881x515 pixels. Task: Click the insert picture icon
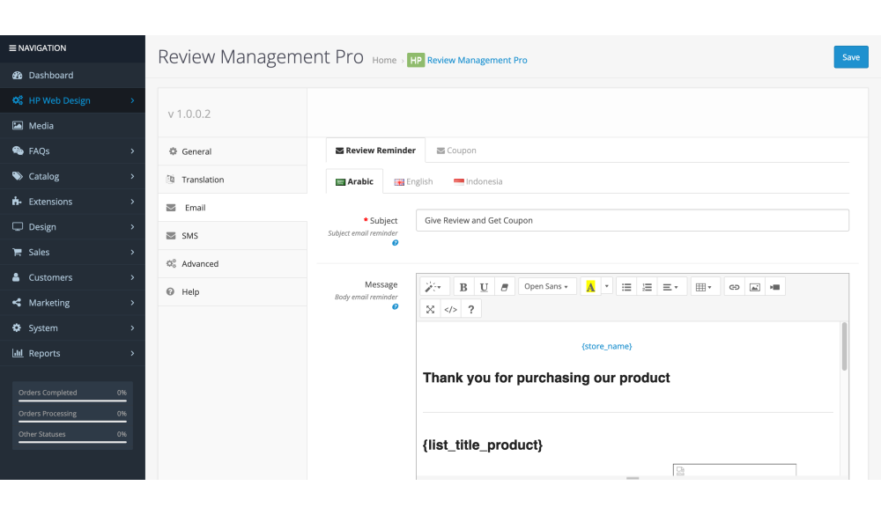tap(754, 287)
